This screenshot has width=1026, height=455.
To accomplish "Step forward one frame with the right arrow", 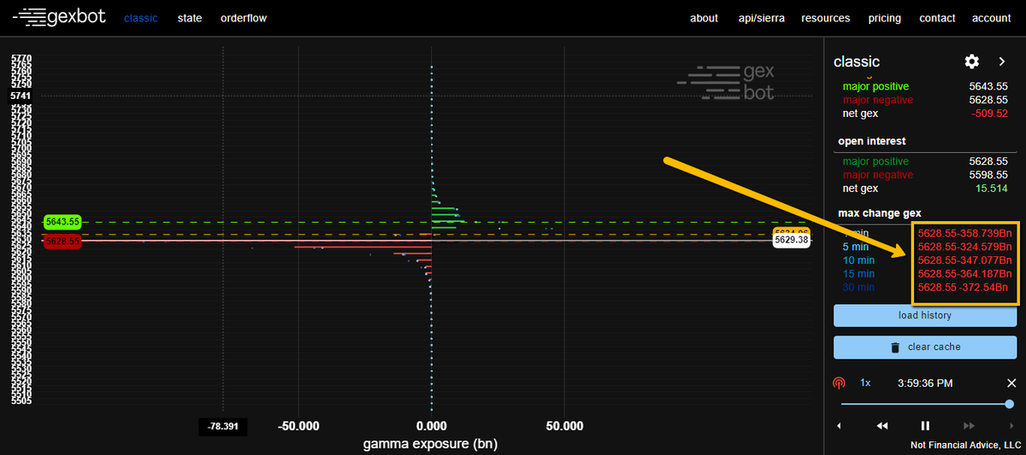I will (1011, 425).
